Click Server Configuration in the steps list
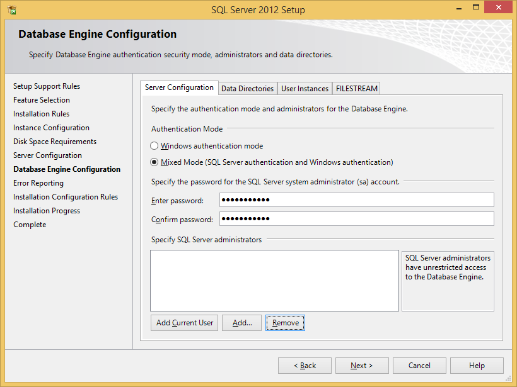This screenshot has height=387, width=517. point(47,155)
